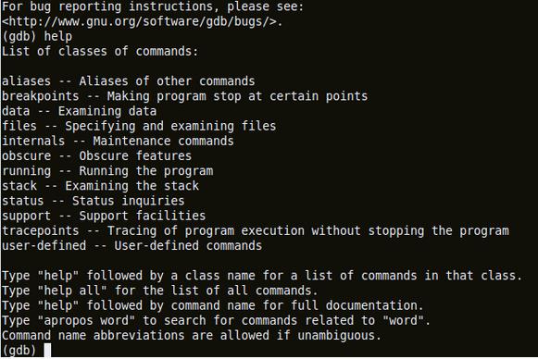Click the 'help all' hint text
Image resolution: width=538 pixels, height=359 pixels.
click(x=69, y=291)
